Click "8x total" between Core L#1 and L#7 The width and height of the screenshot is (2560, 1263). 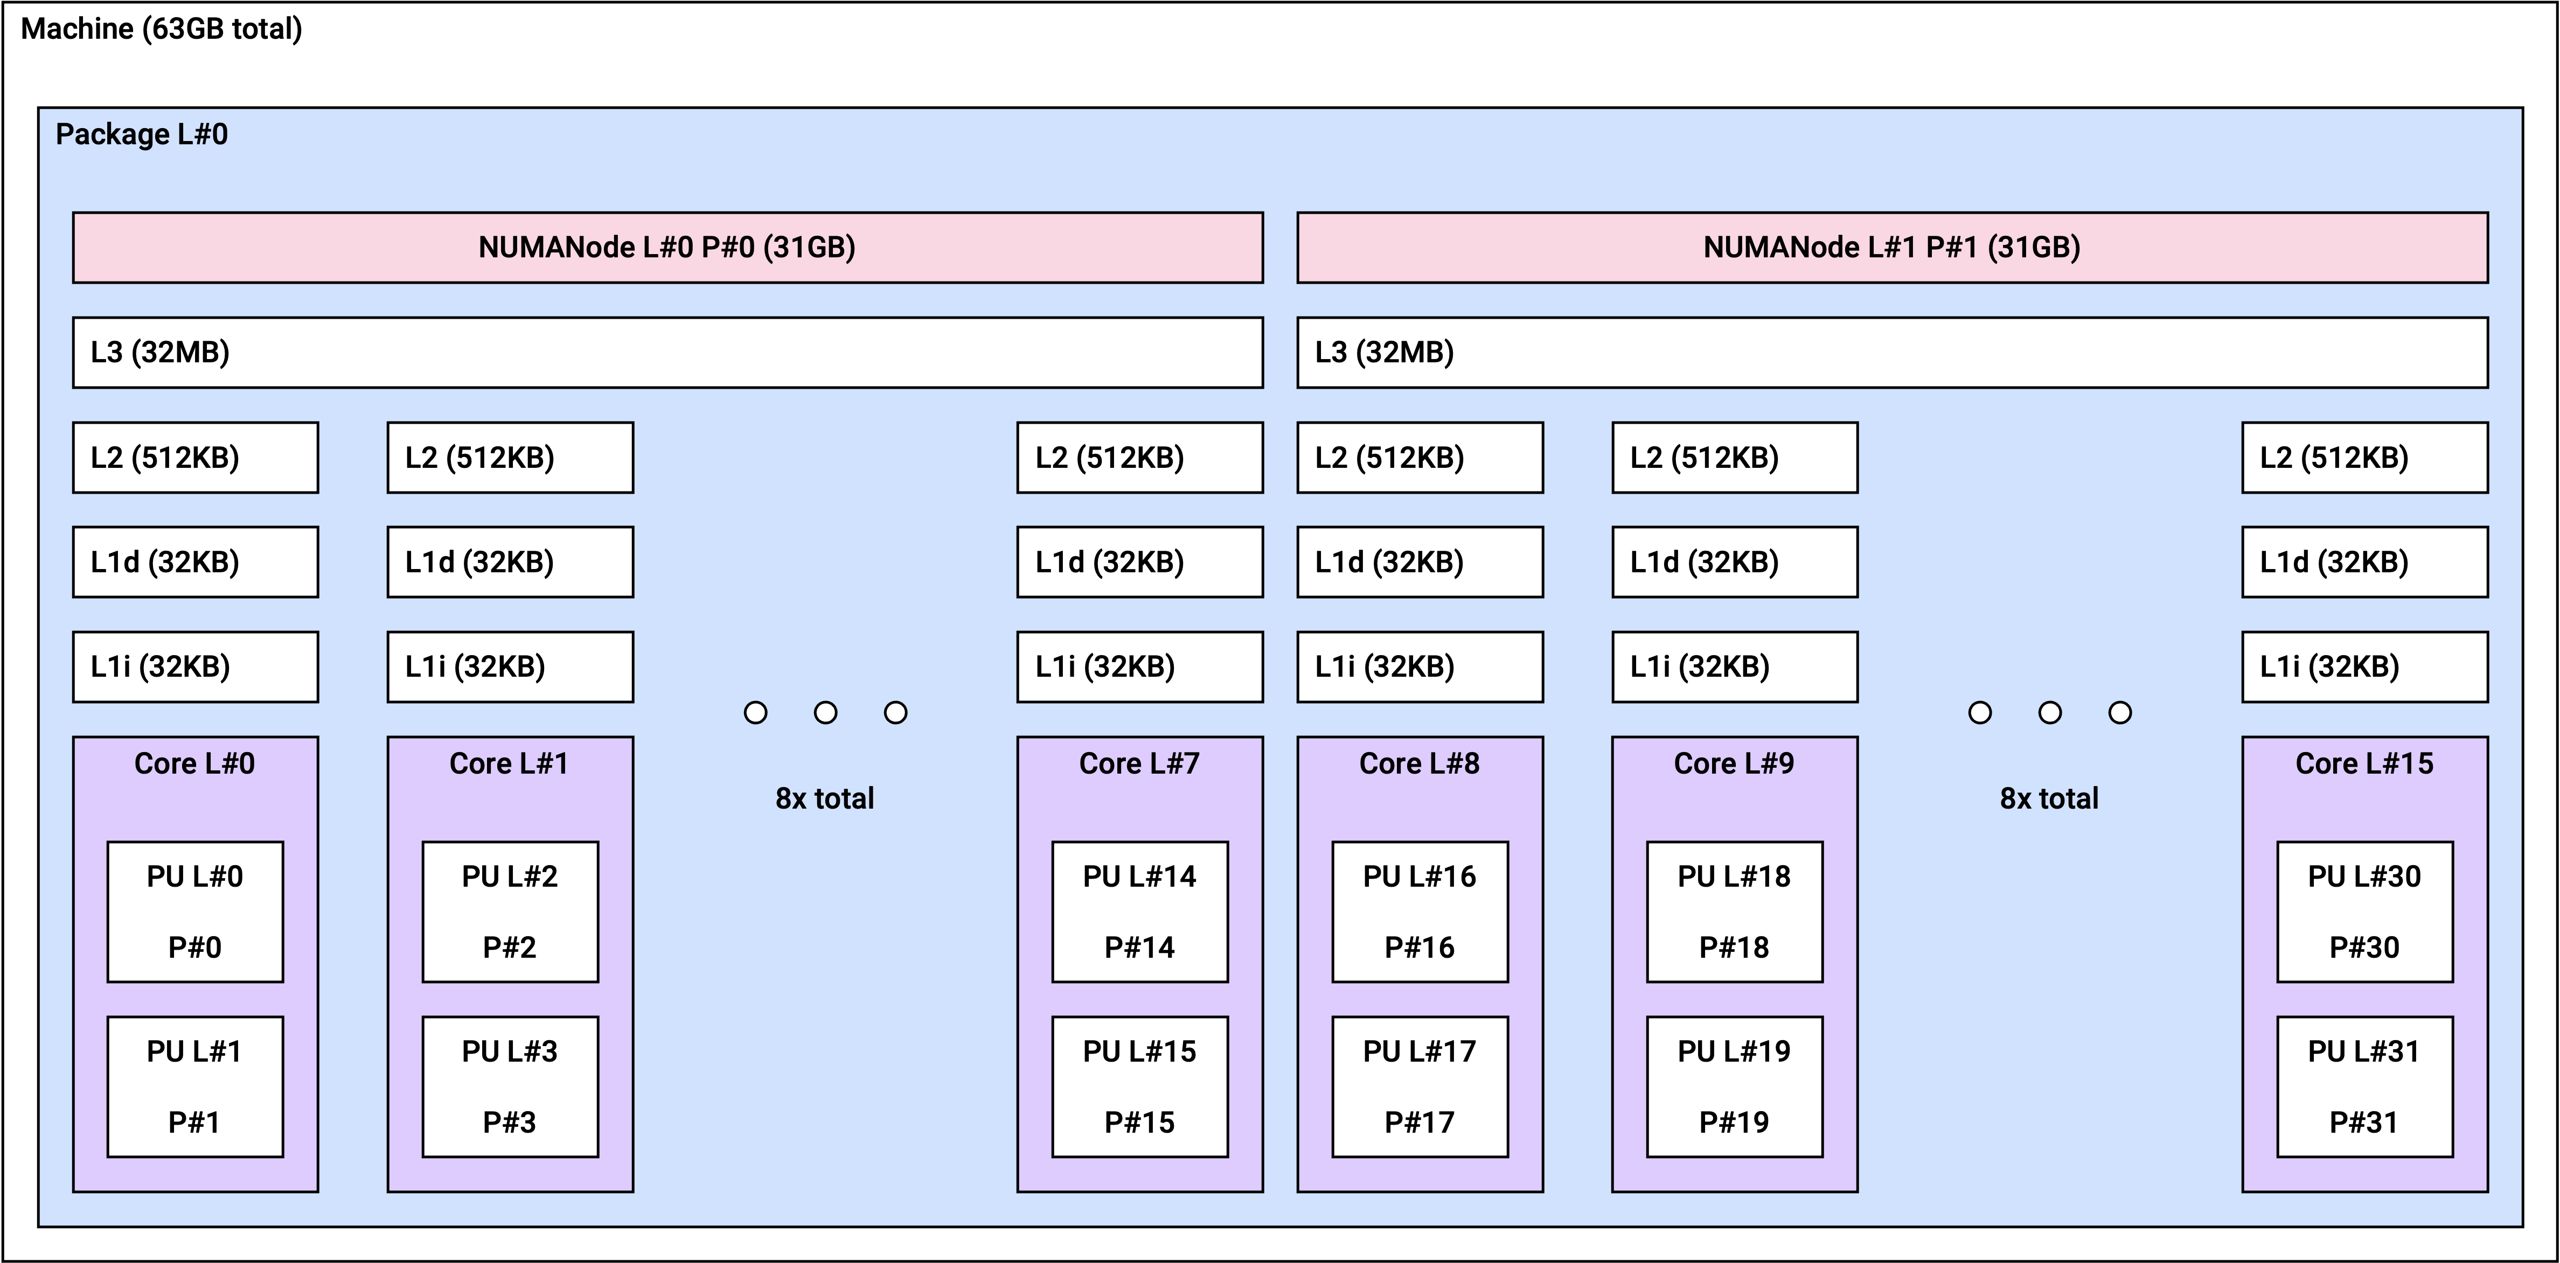[x=825, y=798]
